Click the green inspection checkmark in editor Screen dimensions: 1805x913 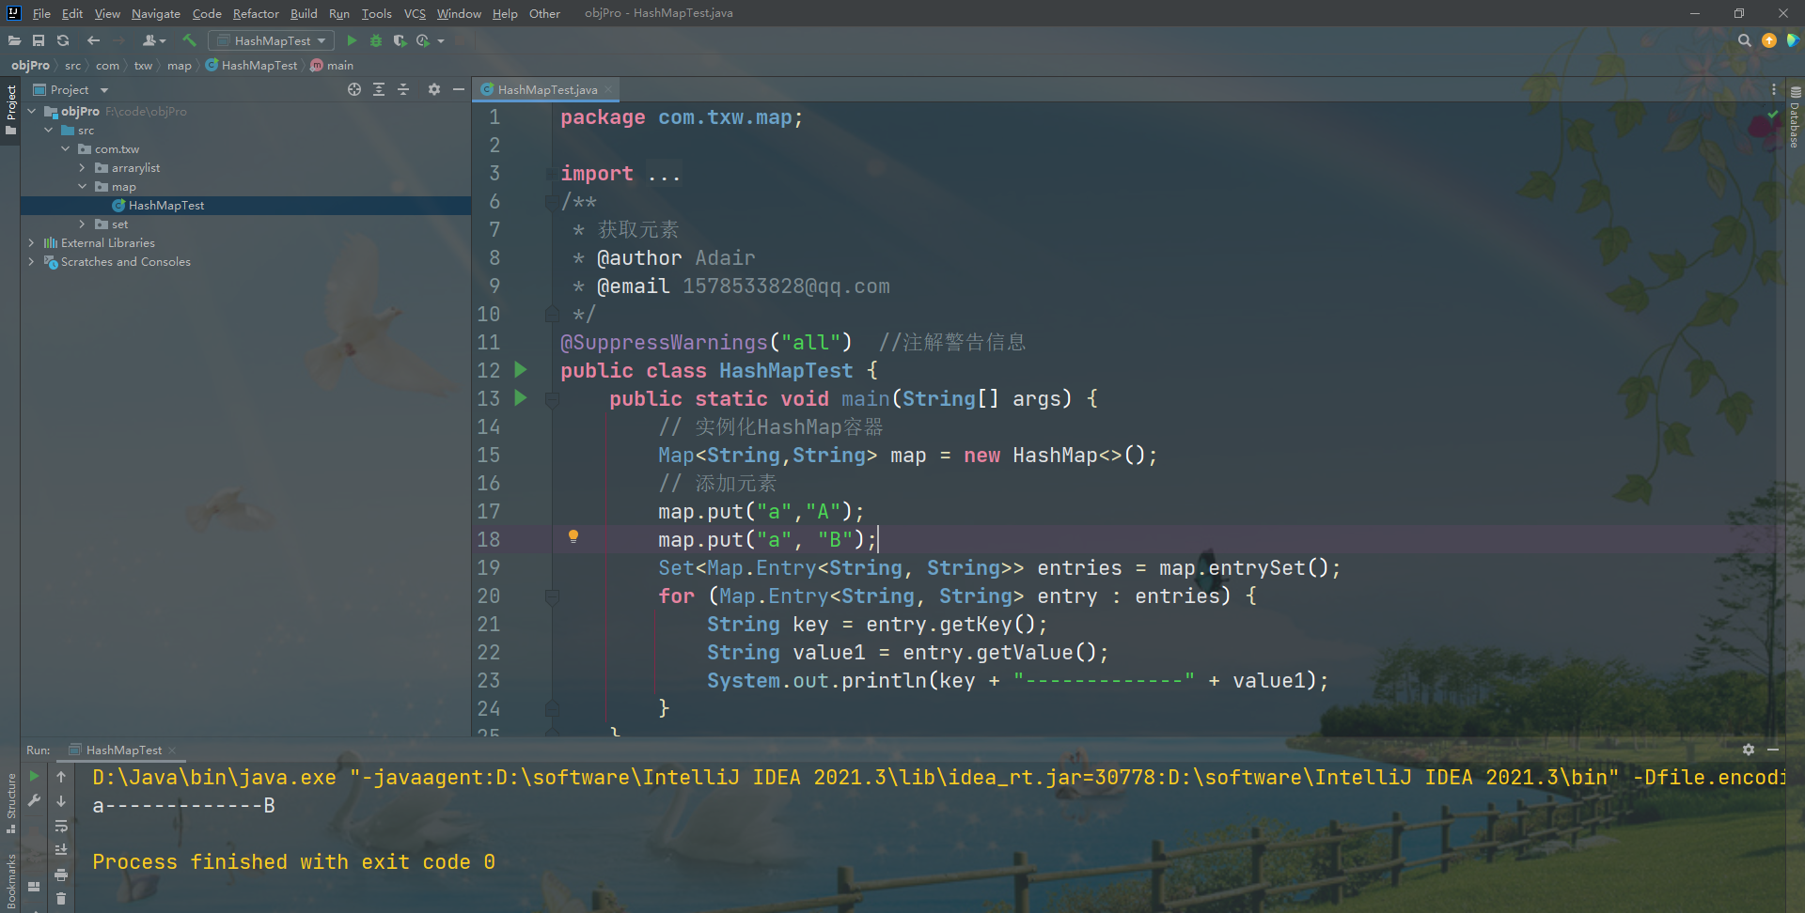point(1772,115)
